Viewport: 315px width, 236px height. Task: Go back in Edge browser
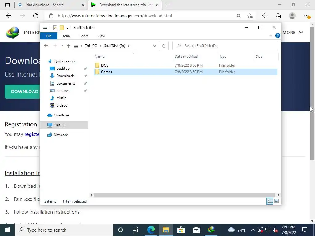coord(8,16)
